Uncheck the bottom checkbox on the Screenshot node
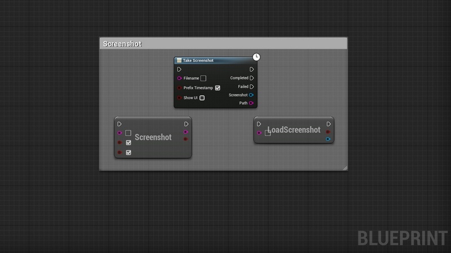Screen dimensions: 451x253 (129, 152)
